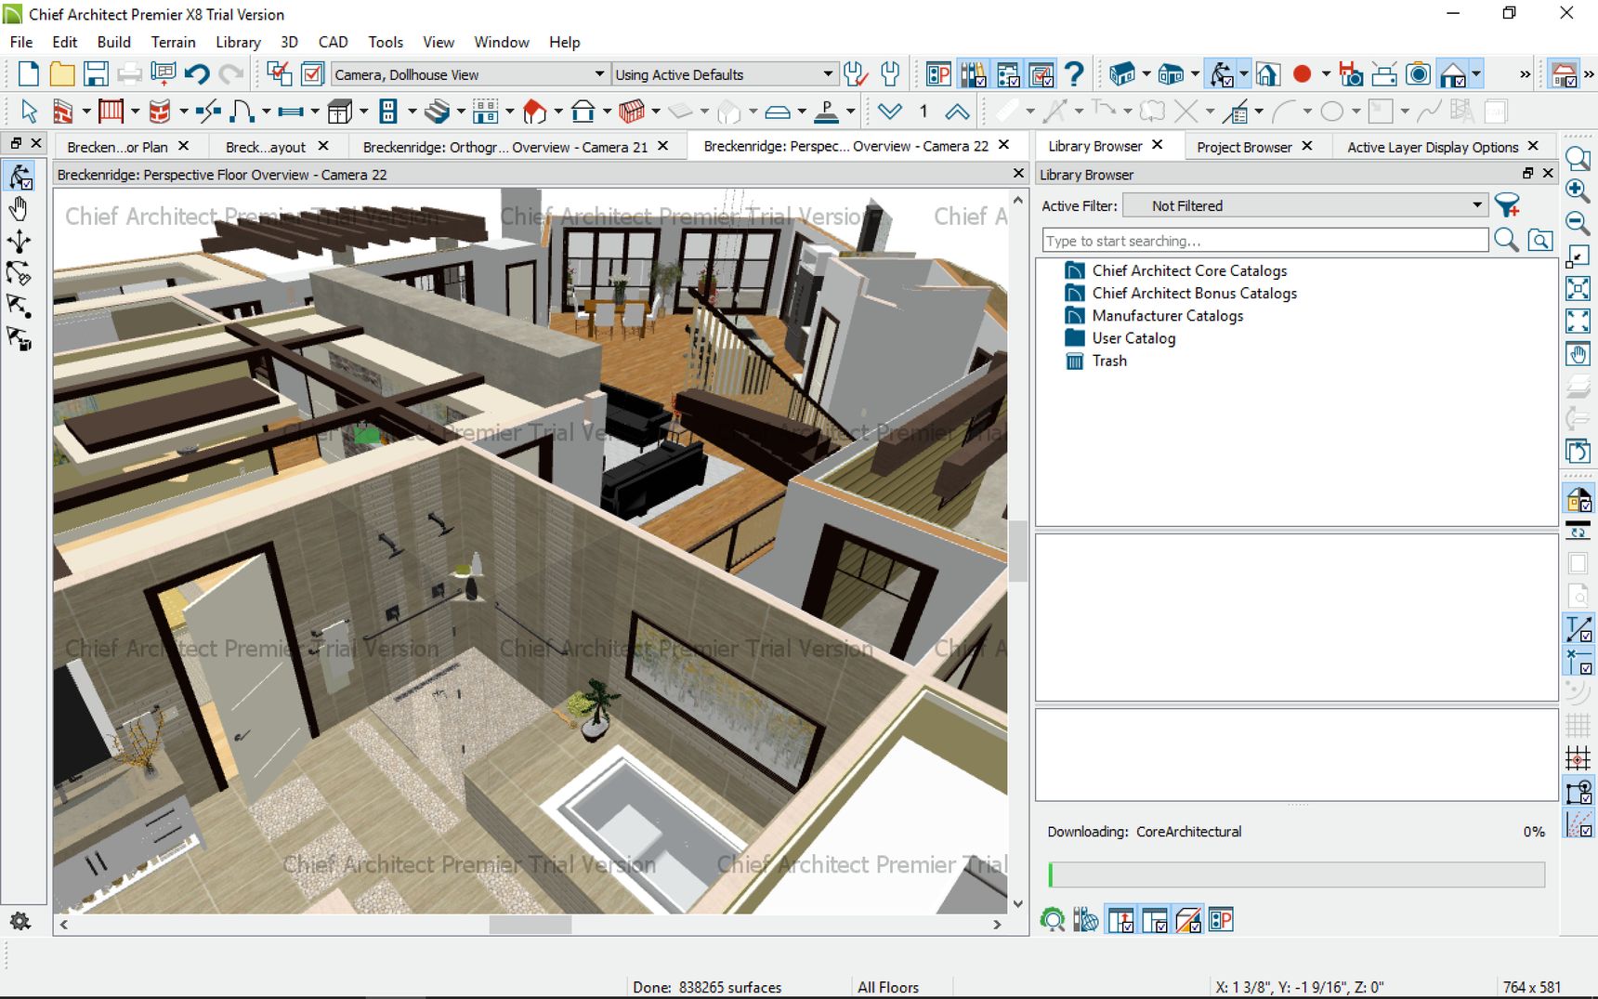
Task: Select the Select Objects arrow tool
Action: pyautogui.click(x=29, y=112)
